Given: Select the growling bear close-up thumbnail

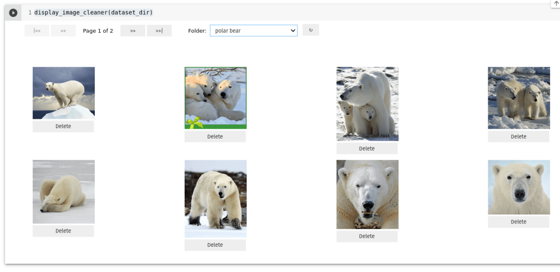Looking at the screenshot, I should coord(367,194).
